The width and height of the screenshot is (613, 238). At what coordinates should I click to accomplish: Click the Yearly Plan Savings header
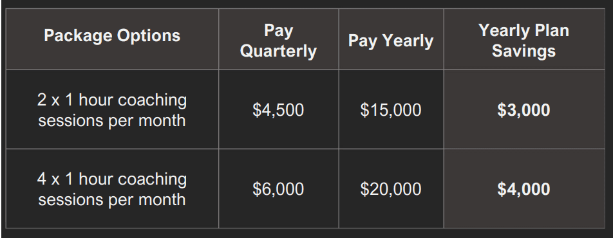(524, 39)
